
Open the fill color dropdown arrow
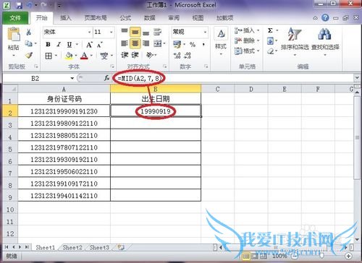coord(76,56)
